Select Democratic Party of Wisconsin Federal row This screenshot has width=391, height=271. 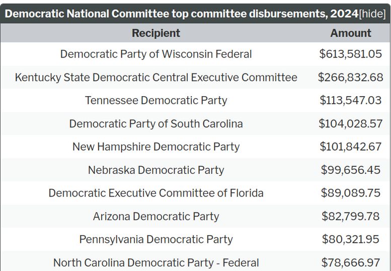156,54
